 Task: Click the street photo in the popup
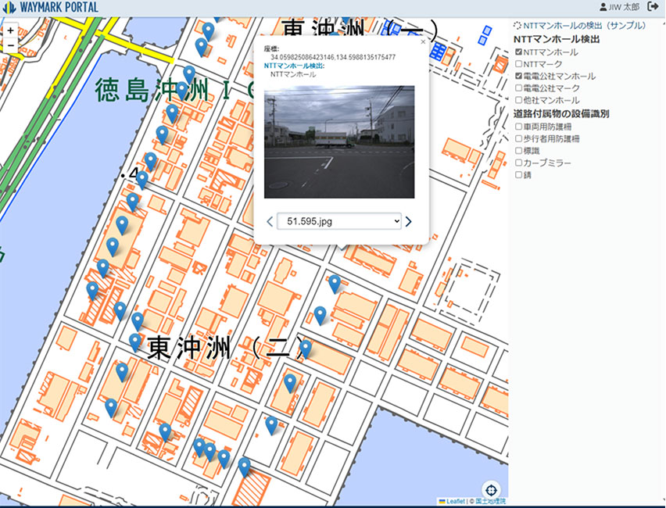coord(338,141)
